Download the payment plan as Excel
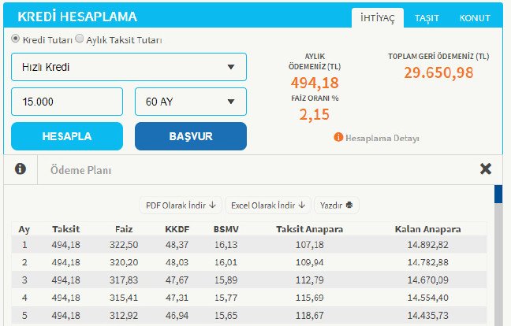 [x=268, y=205]
